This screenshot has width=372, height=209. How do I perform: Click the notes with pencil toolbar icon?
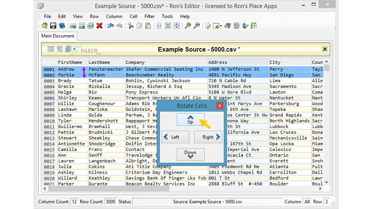click(x=237, y=26)
